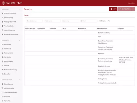Open the BEARBEITEN dropdown arrow
This screenshot has width=137, height=103.
click(x=133, y=9)
